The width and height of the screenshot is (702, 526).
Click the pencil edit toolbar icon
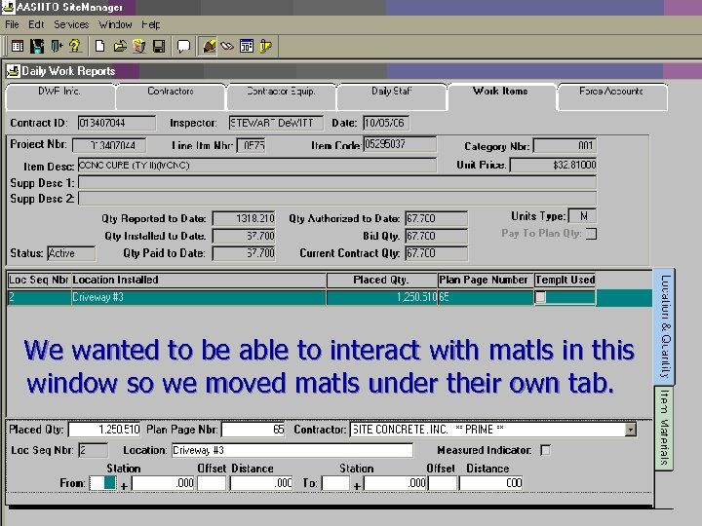209,46
